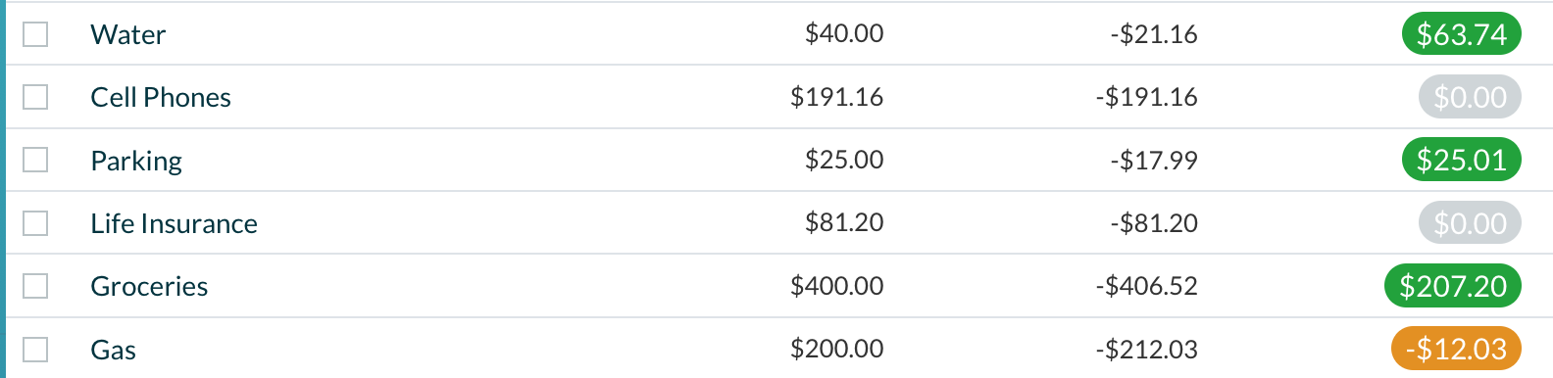The width and height of the screenshot is (1553, 378).
Task: Toggle the Groceries row checkbox
Action: tap(35, 286)
